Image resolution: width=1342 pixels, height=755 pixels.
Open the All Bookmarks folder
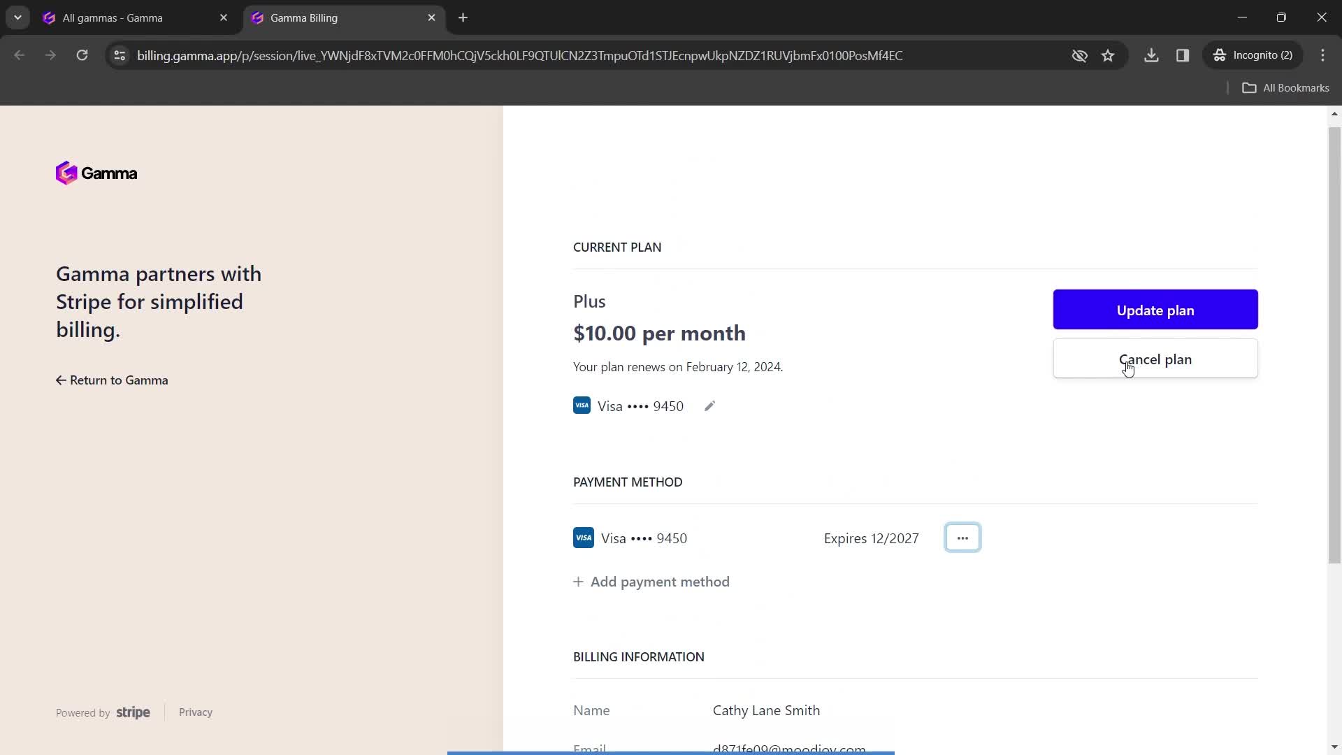(x=1285, y=87)
